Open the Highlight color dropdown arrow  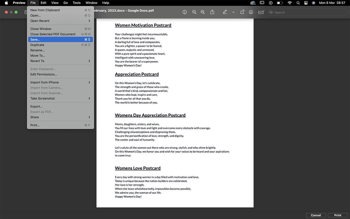(233, 12)
